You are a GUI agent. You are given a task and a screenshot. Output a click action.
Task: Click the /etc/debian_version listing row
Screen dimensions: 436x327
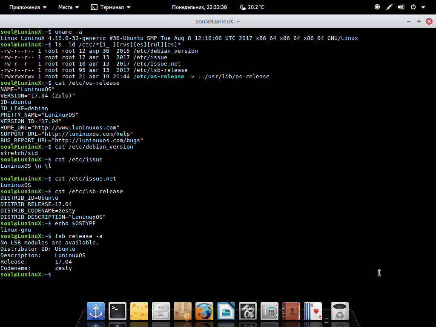(99, 51)
